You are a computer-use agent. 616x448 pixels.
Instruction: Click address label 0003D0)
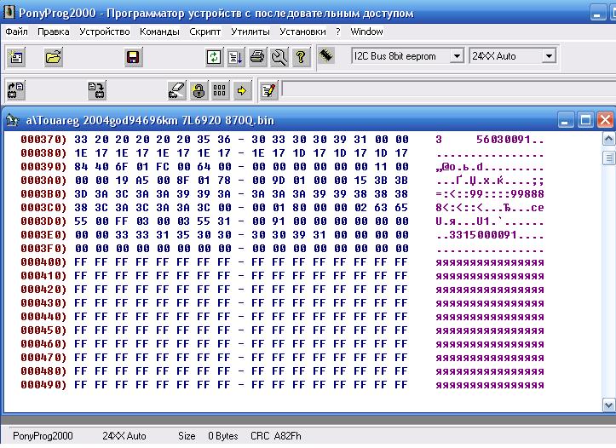coord(43,221)
